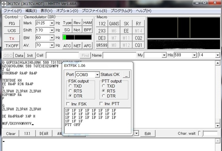Open the ヘルプ(H) menu
The height and width of the screenshot is (151, 222).
[144, 11]
